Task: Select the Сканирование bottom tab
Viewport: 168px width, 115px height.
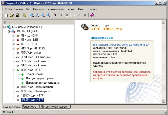Action: (12, 107)
